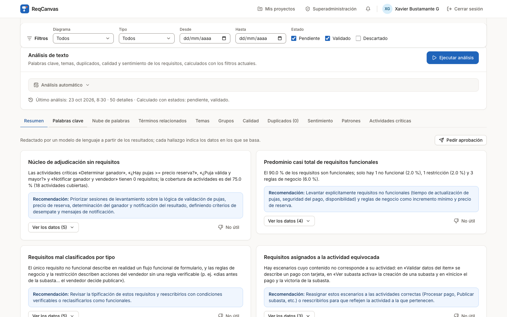Click Pedir aprobación button
The image size is (507, 317).
pos(461,140)
